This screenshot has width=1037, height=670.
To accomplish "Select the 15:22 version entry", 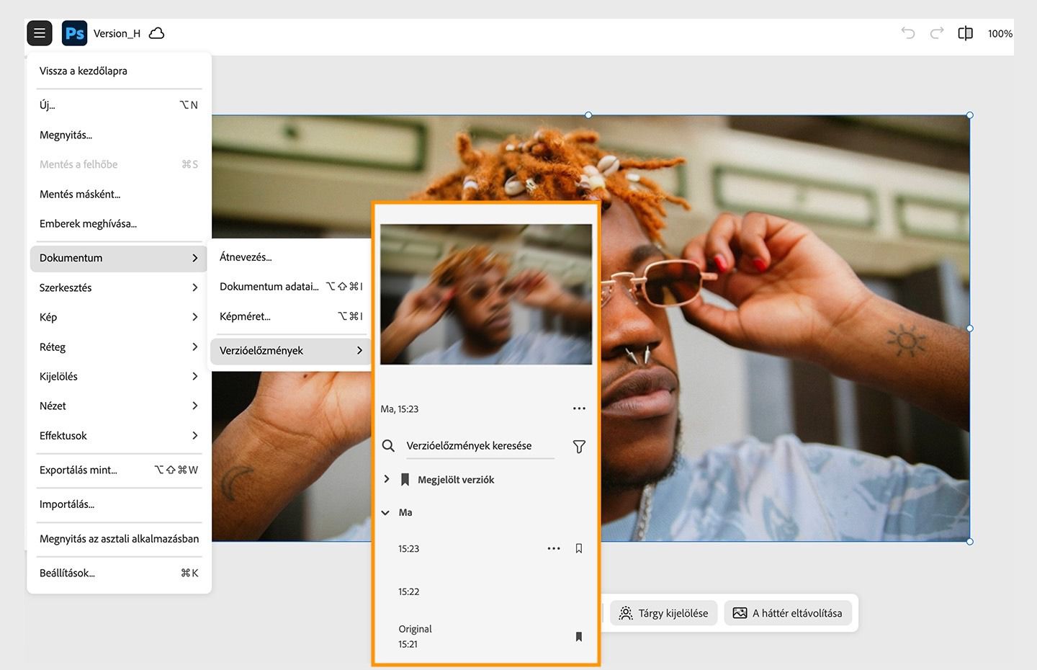I will coord(408,591).
